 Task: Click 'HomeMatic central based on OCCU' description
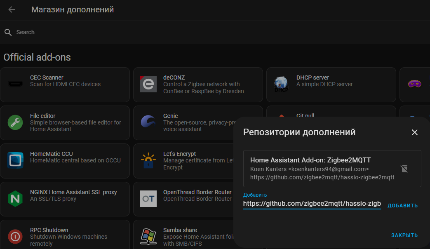coord(75,160)
